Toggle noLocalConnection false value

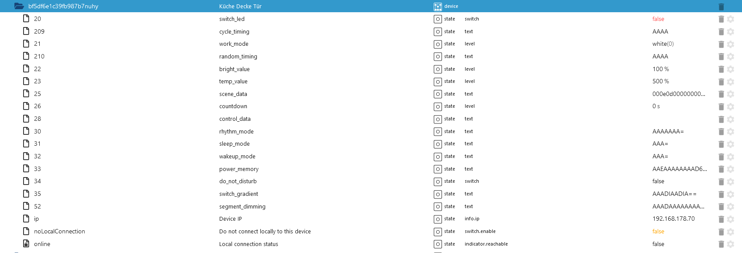tap(658, 232)
